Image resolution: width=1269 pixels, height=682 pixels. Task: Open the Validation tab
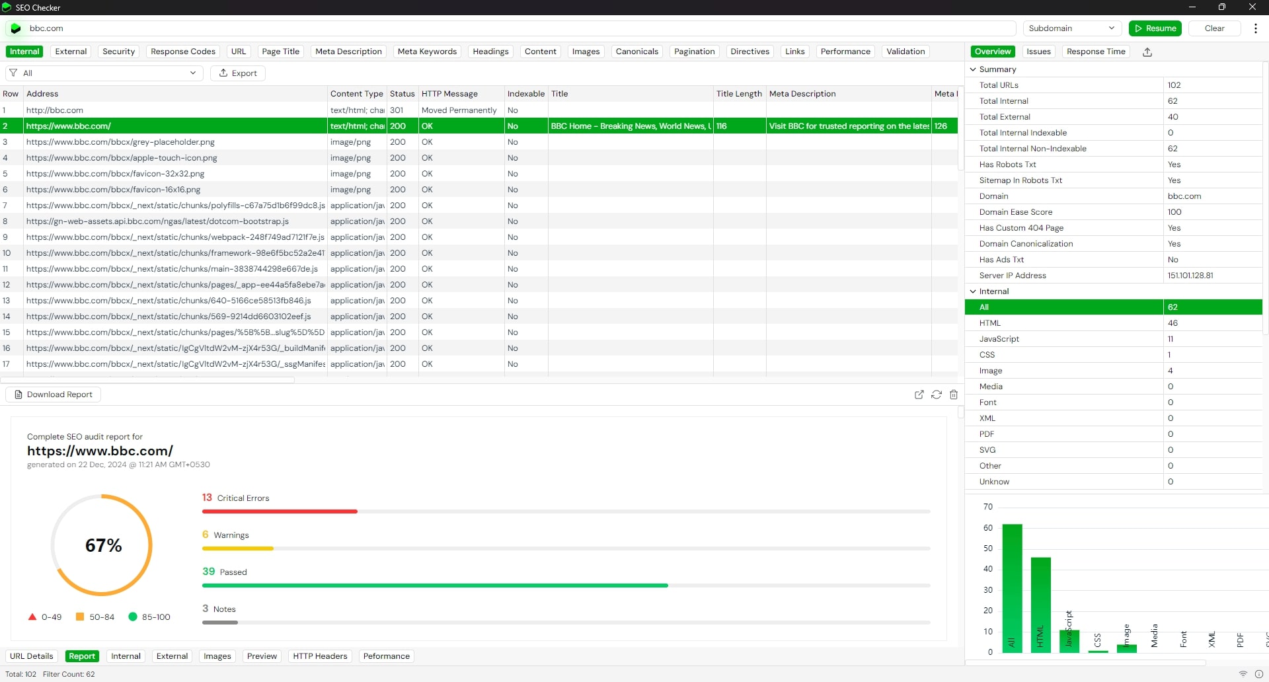(x=905, y=52)
